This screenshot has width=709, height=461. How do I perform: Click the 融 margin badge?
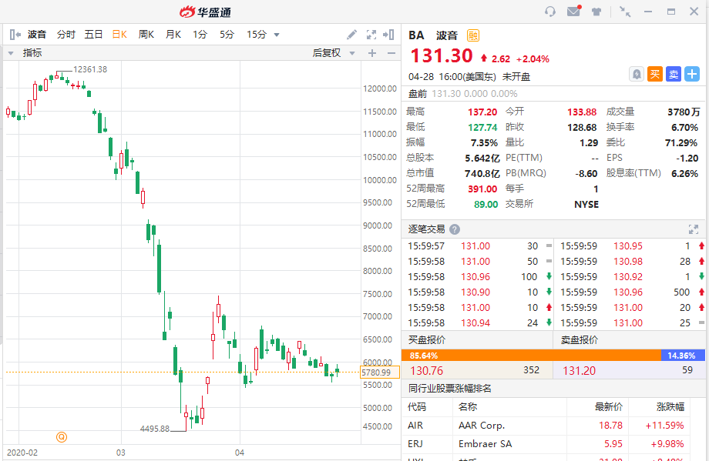(x=473, y=35)
